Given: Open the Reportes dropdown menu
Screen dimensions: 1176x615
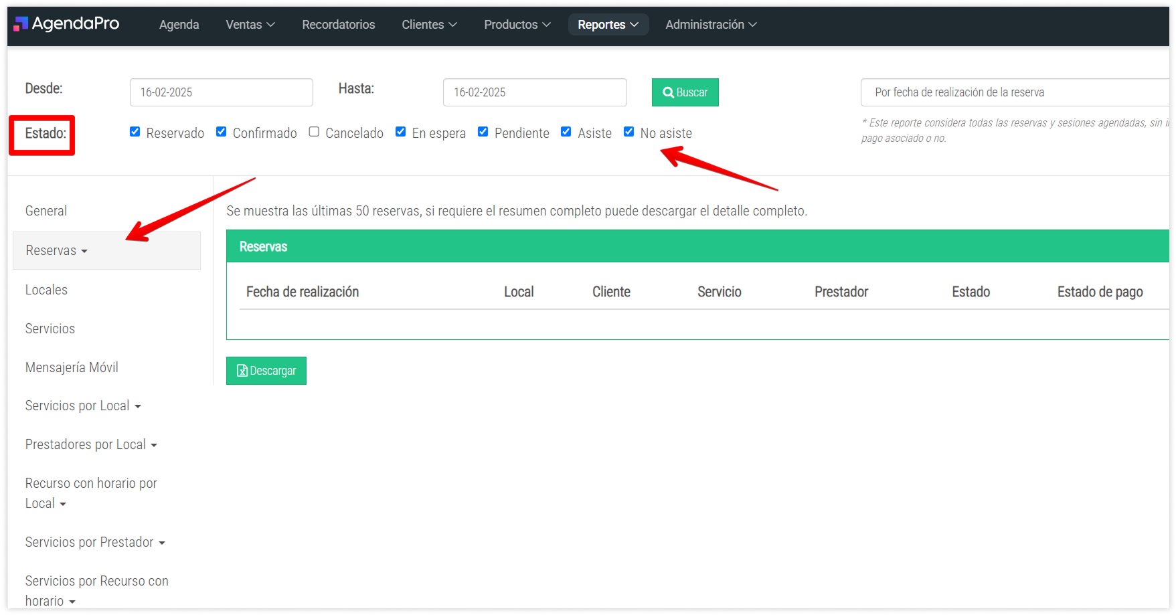Looking at the screenshot, I should pyautogui.click(x=608, y=25).
